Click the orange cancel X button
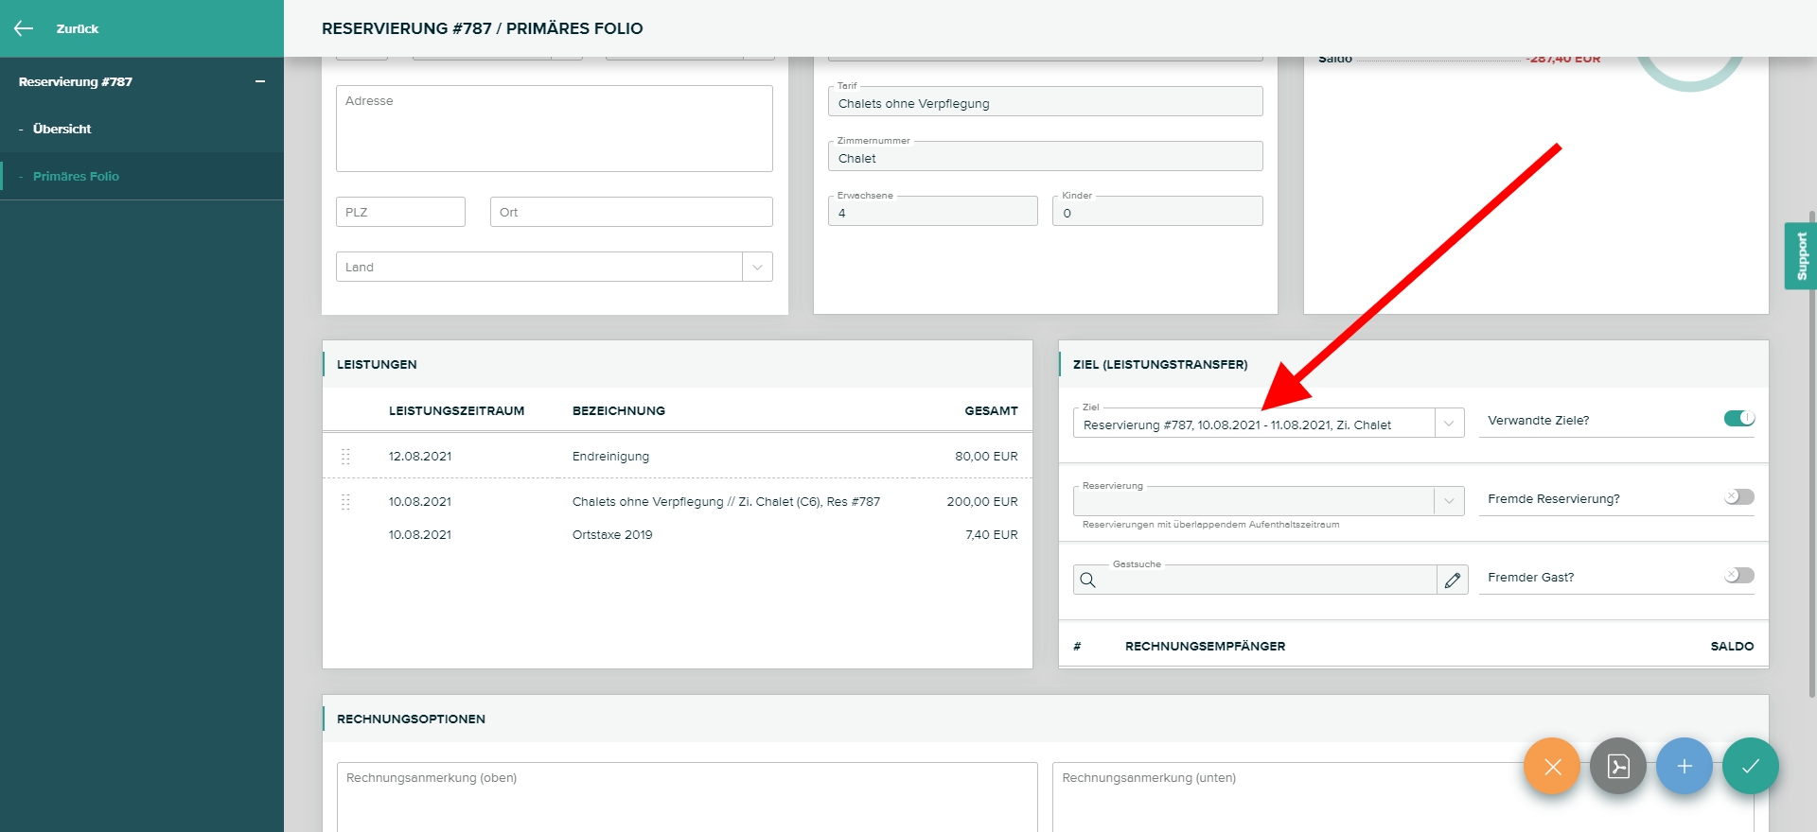 1551,766
